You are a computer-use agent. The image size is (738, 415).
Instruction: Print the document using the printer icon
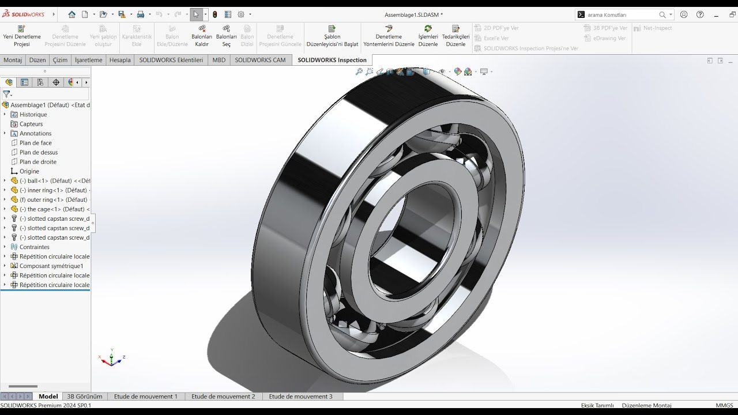(140, 14)
